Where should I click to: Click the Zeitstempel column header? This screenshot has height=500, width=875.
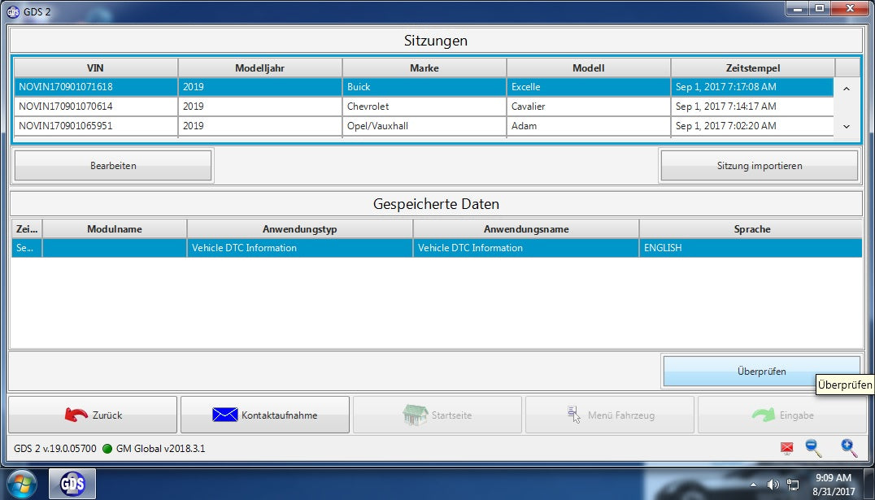coord(752,67)
